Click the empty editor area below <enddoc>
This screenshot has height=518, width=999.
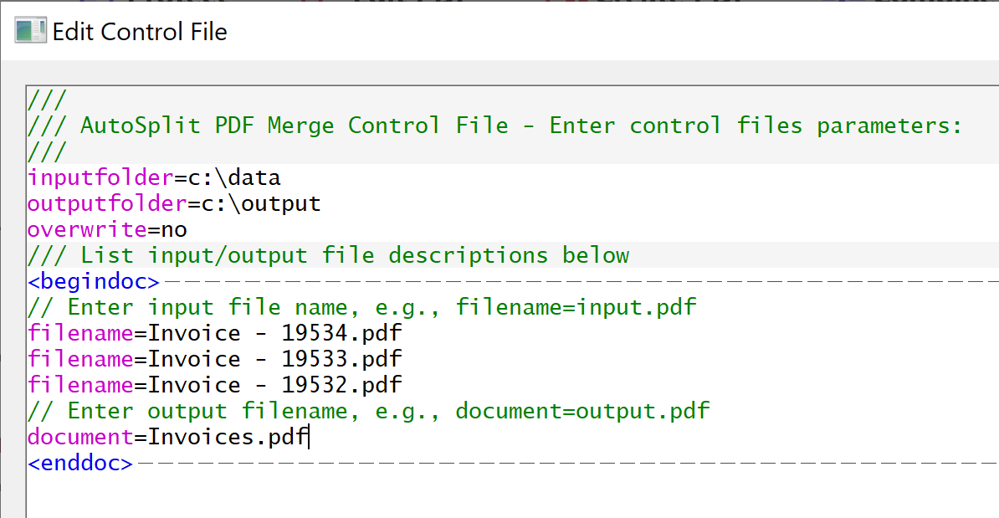(x=502, y=495)
